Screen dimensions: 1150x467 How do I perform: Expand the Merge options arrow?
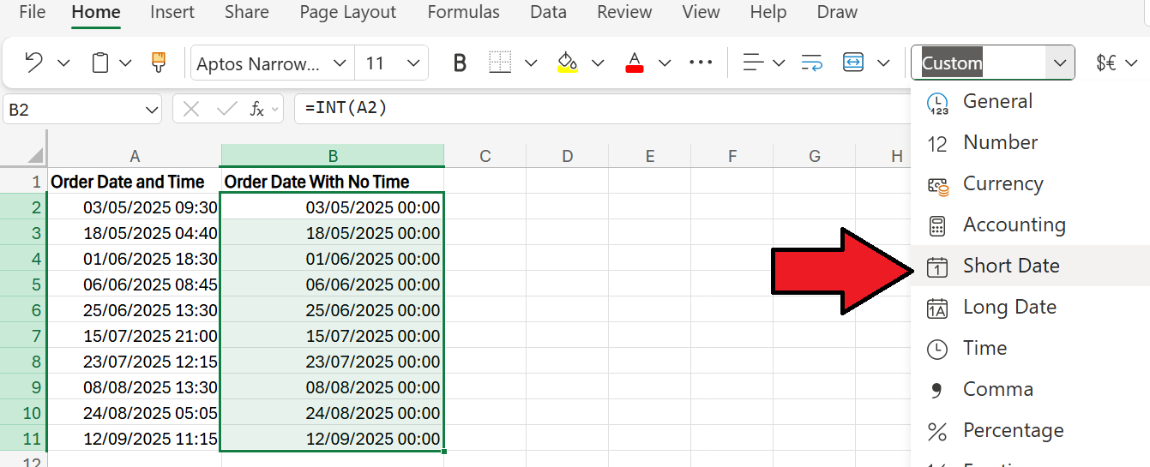point(884,63)
